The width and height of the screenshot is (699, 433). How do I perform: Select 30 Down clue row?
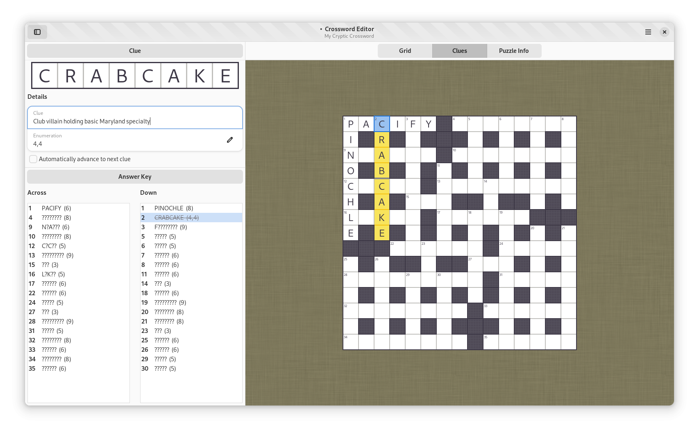click(191, 369)
